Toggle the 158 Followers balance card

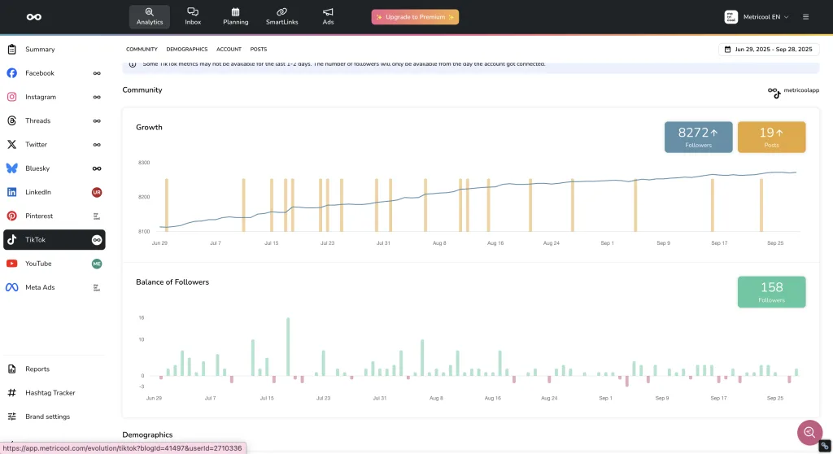(771, 292)
